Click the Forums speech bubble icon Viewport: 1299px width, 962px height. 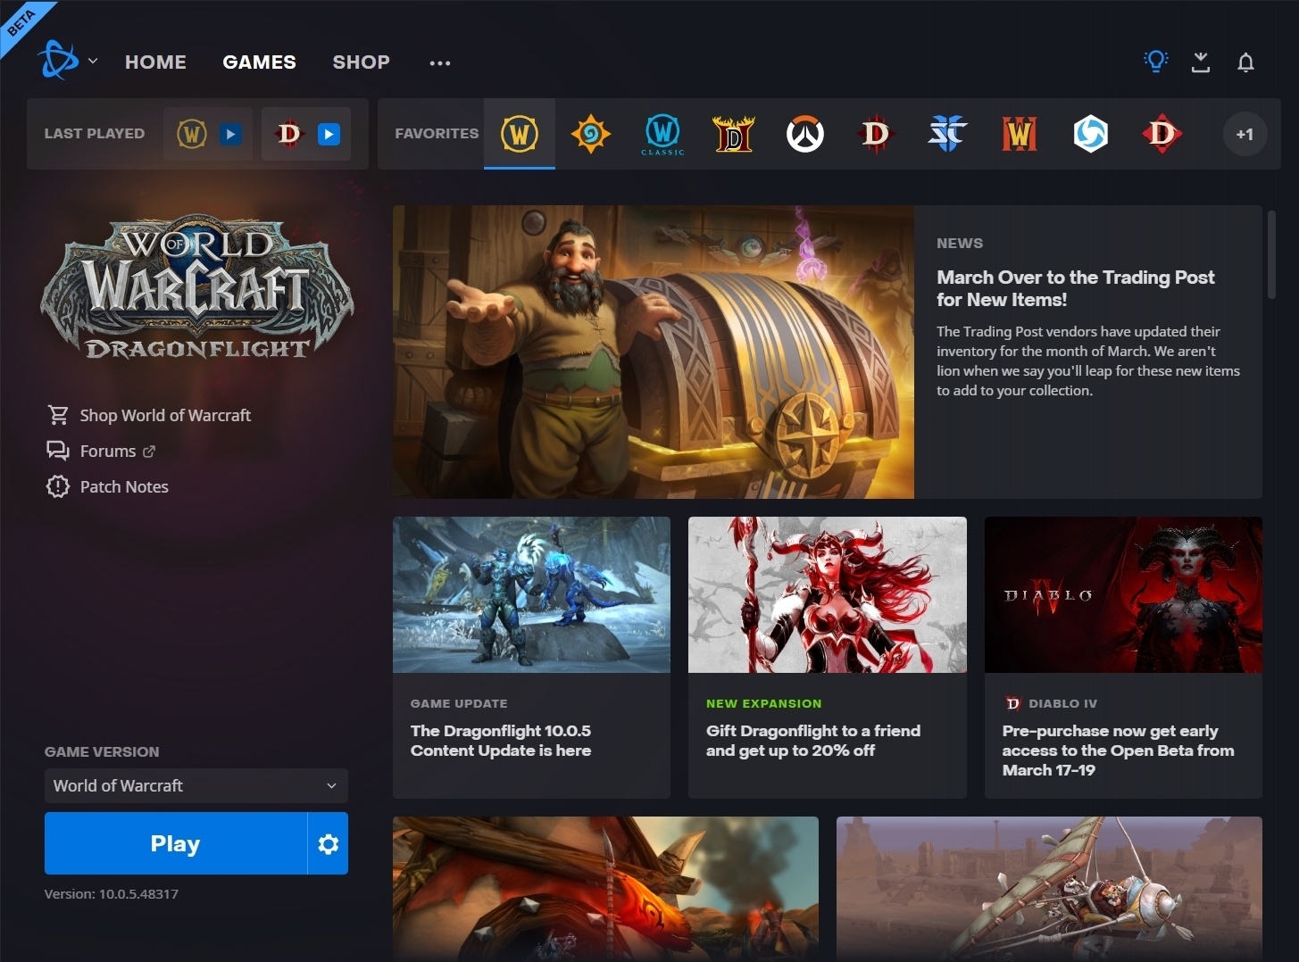[58, 451]
